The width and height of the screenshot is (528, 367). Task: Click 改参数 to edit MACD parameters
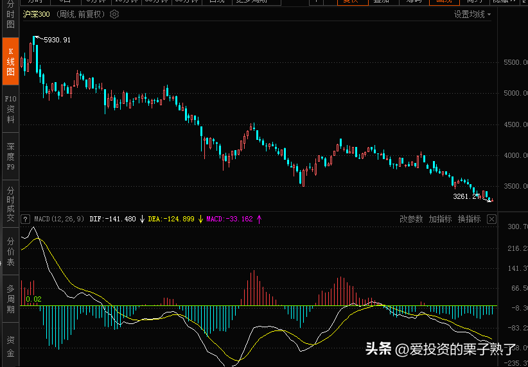pos(411,219)
